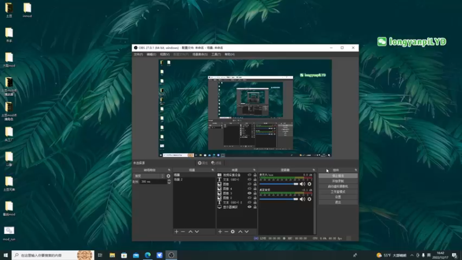The width and height of the screenshot is (462, 260).
Task: Open the 帮助(H) menu in OBS
Action: click(229, 54)
